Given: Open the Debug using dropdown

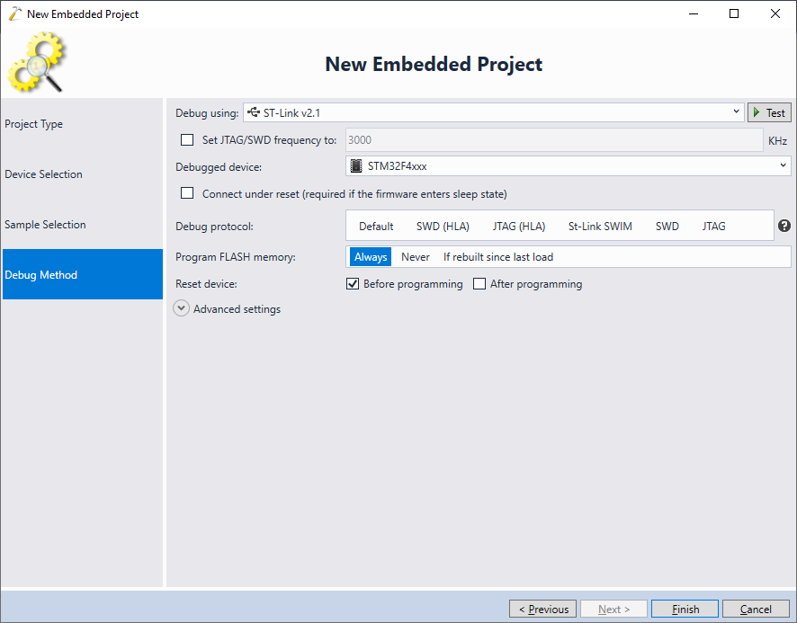Looking at the screenshot, I should click(x=494, y=112).
